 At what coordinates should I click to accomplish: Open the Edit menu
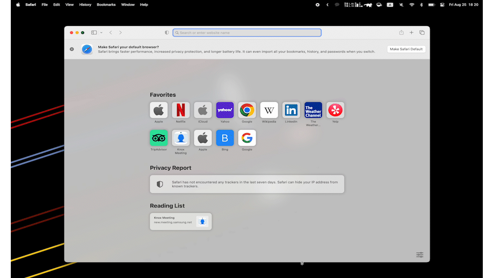(57, 5)
